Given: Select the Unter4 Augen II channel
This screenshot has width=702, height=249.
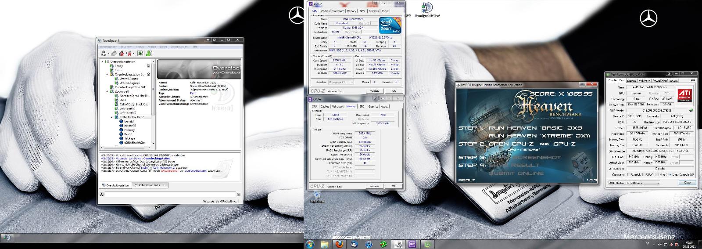Looking at the screenshot, I should (130, 83).
